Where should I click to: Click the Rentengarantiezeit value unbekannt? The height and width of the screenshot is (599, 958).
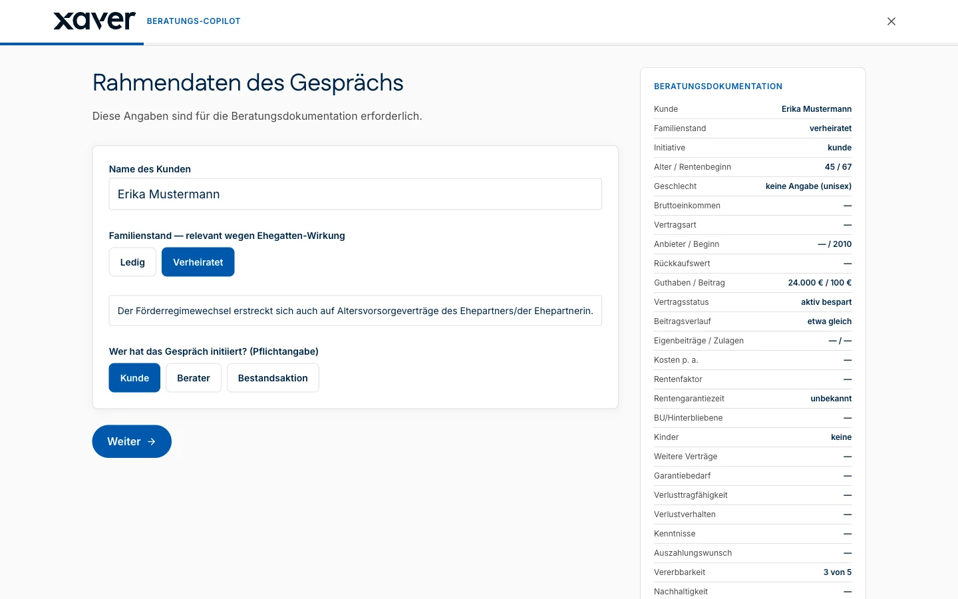pyautogui.click(x=831, y=399)
